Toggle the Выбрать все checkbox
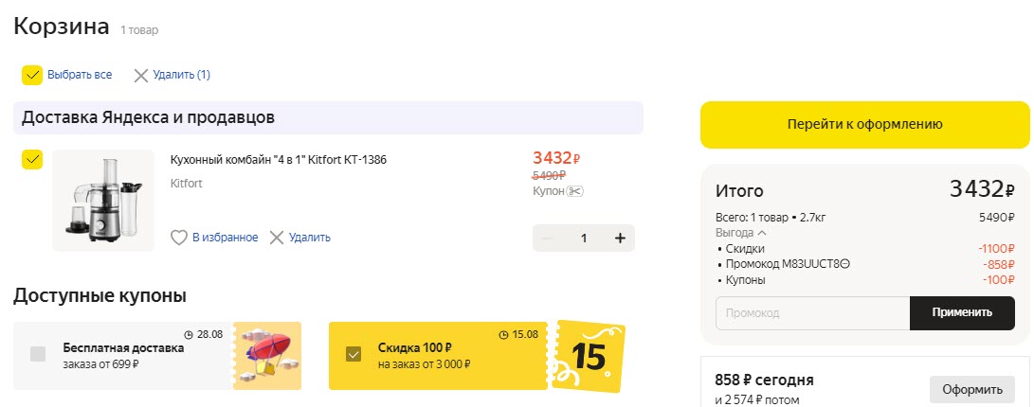The image size is (1034, 407). (x=32, y=75)
